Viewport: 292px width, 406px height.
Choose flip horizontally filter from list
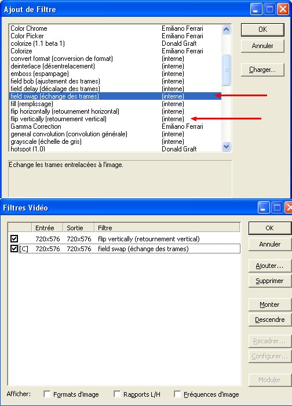tap(115, 111)
